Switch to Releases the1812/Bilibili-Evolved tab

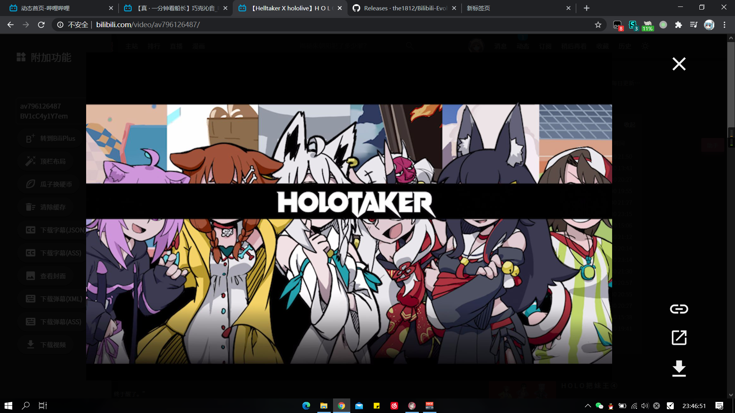point(402,8)
